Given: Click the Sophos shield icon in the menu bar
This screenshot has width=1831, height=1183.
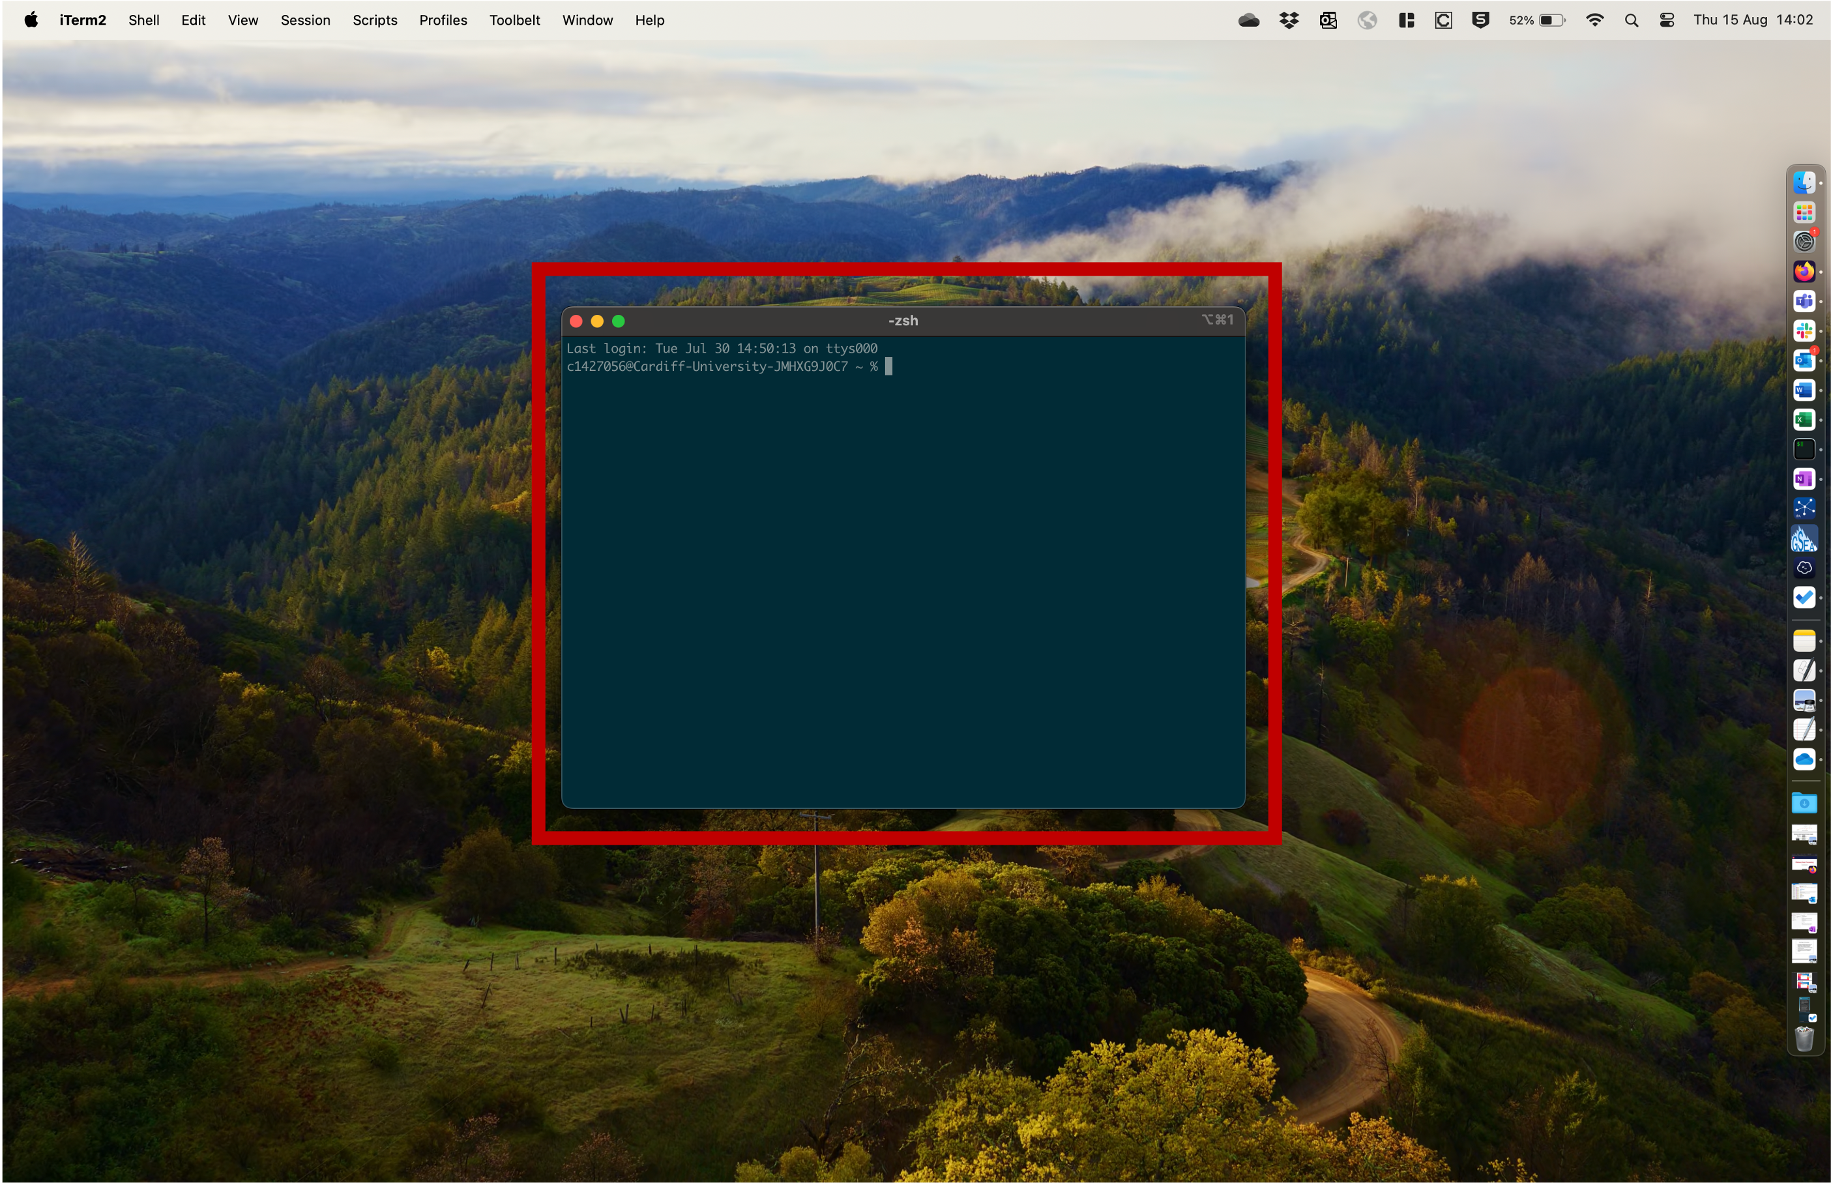Looking at the screenshot, I should pyautogui.click(x=1480, y=21).
